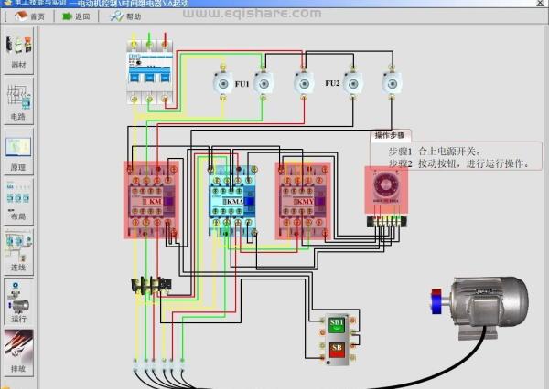549x389 pixels.
Task: Select the 原理 (principle) sidebar icon
Action: (18, 150)
